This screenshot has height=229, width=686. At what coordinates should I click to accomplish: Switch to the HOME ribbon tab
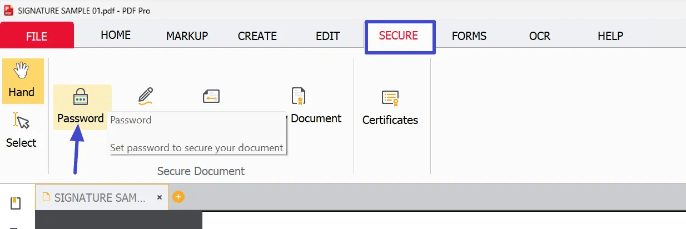pos(116,35)
